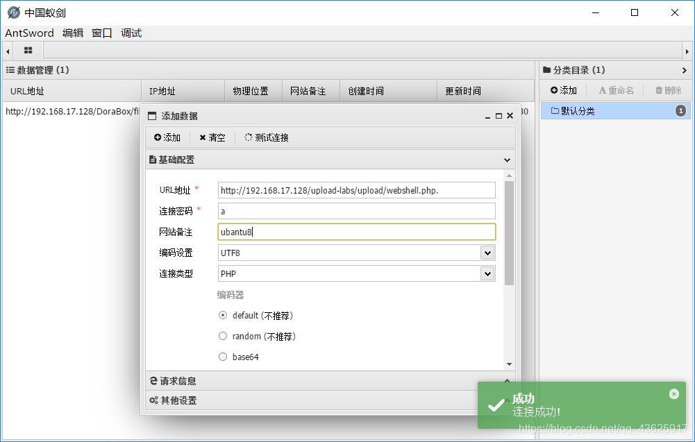Minimize the 添加数据 dialog

[487, 116]
